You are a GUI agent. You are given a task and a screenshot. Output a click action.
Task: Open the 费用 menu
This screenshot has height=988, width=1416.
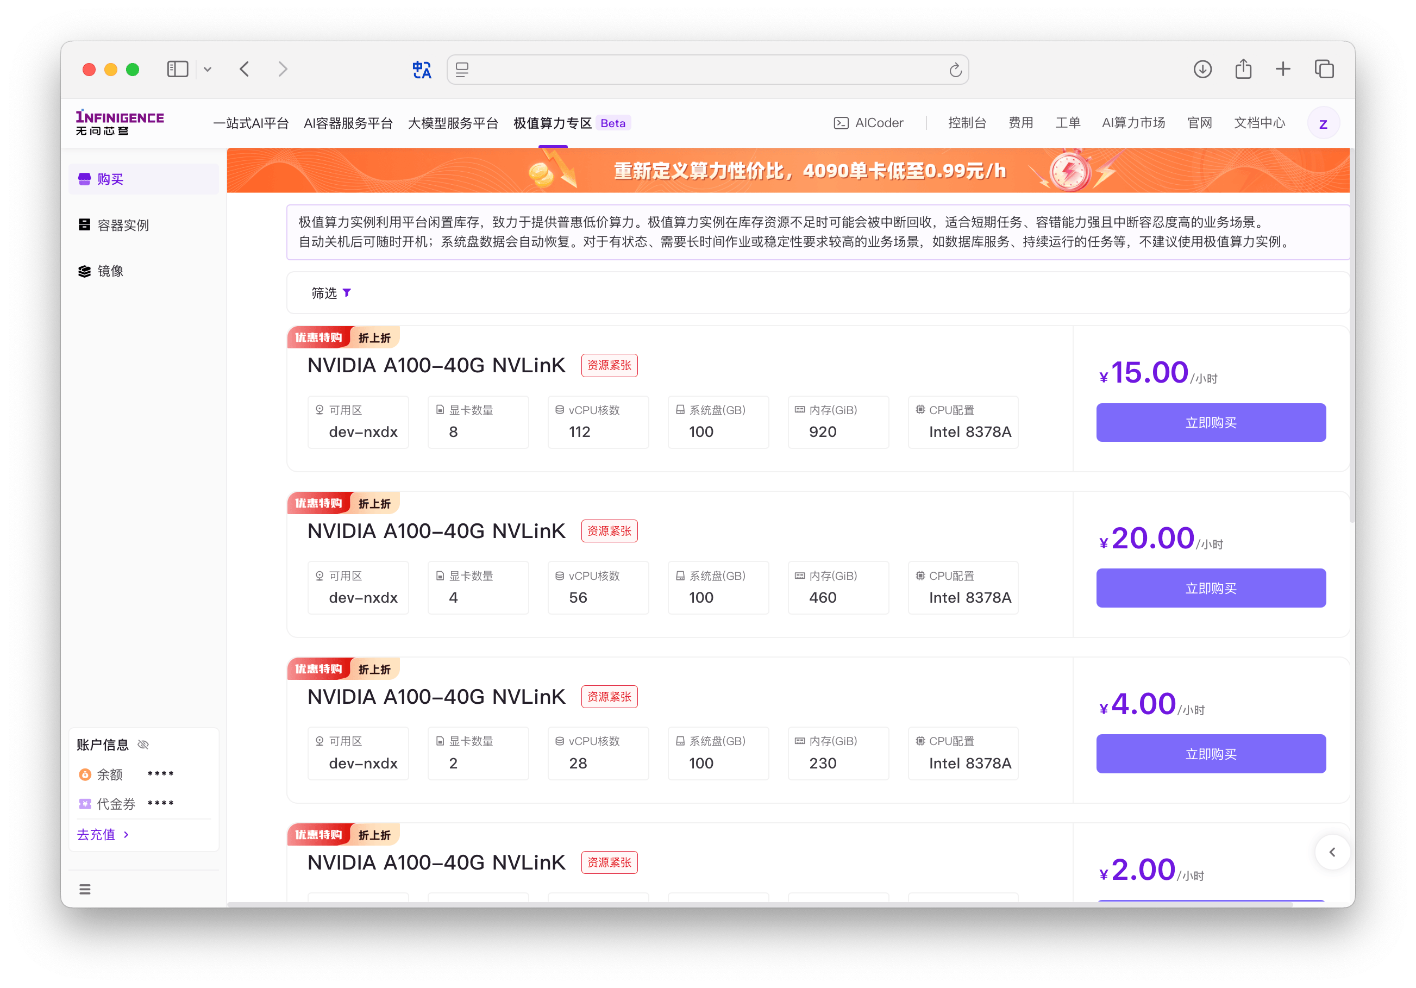(1020, 123)
